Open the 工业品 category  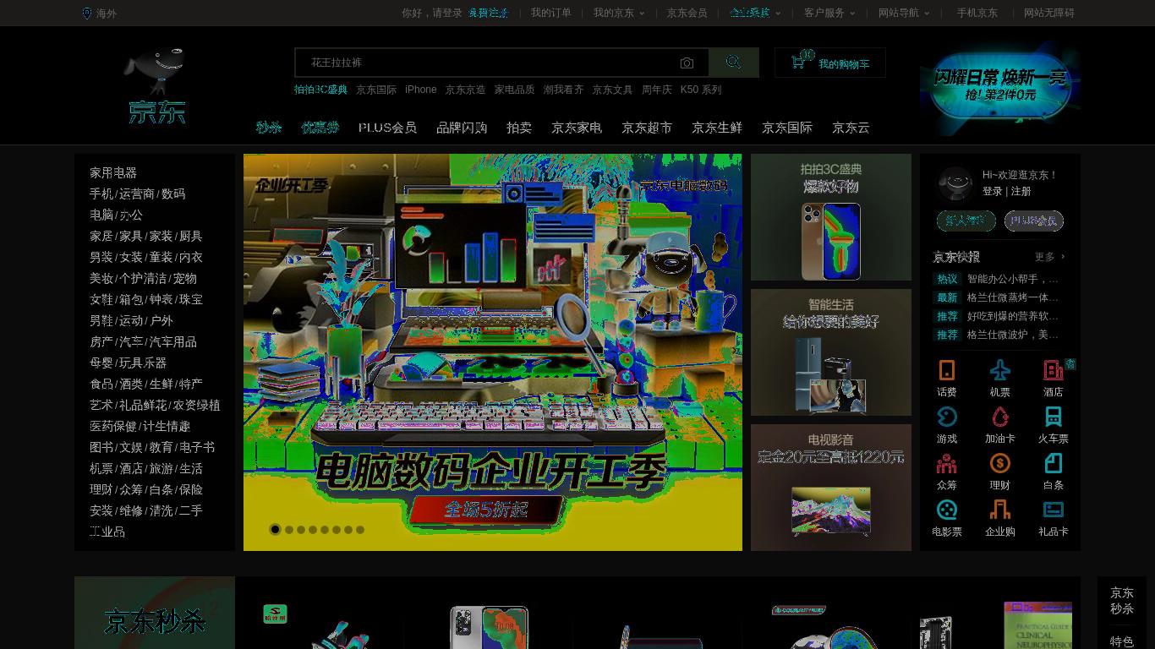[x=107, y=532]
